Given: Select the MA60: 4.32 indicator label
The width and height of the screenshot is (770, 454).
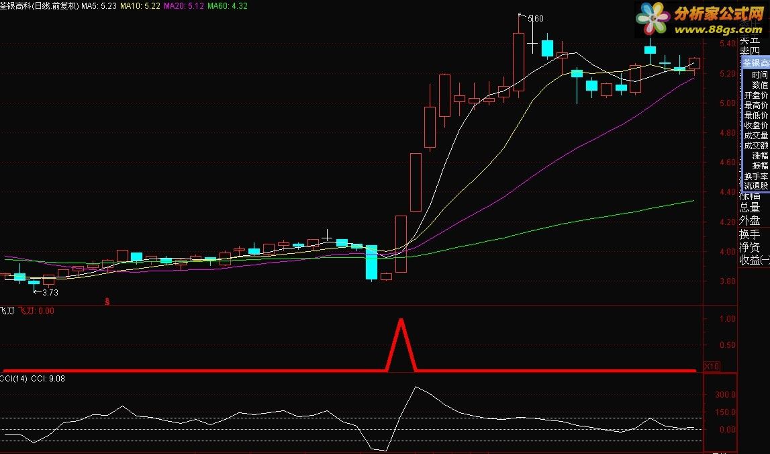Looking at the screenshot, I should pos(228,6).
